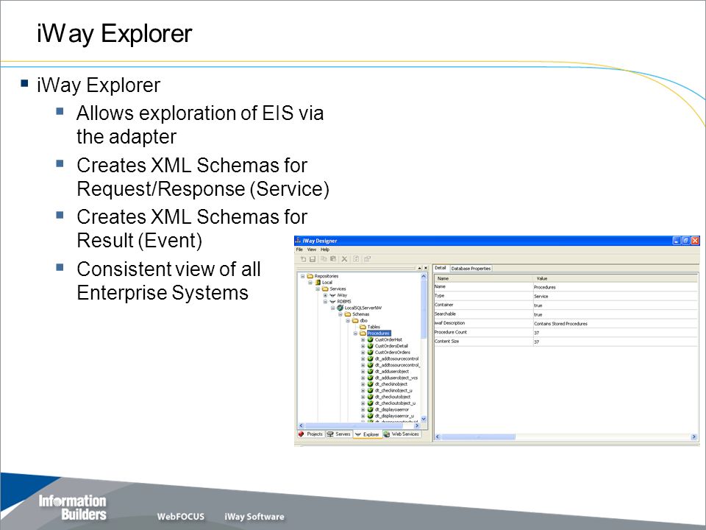Open the File menu
The height and width of the screenshot is (530, 706).
coord(299,250)
